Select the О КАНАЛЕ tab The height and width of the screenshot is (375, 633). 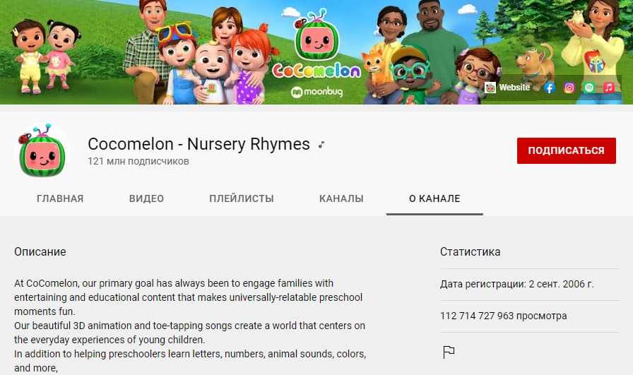point(434,198)
